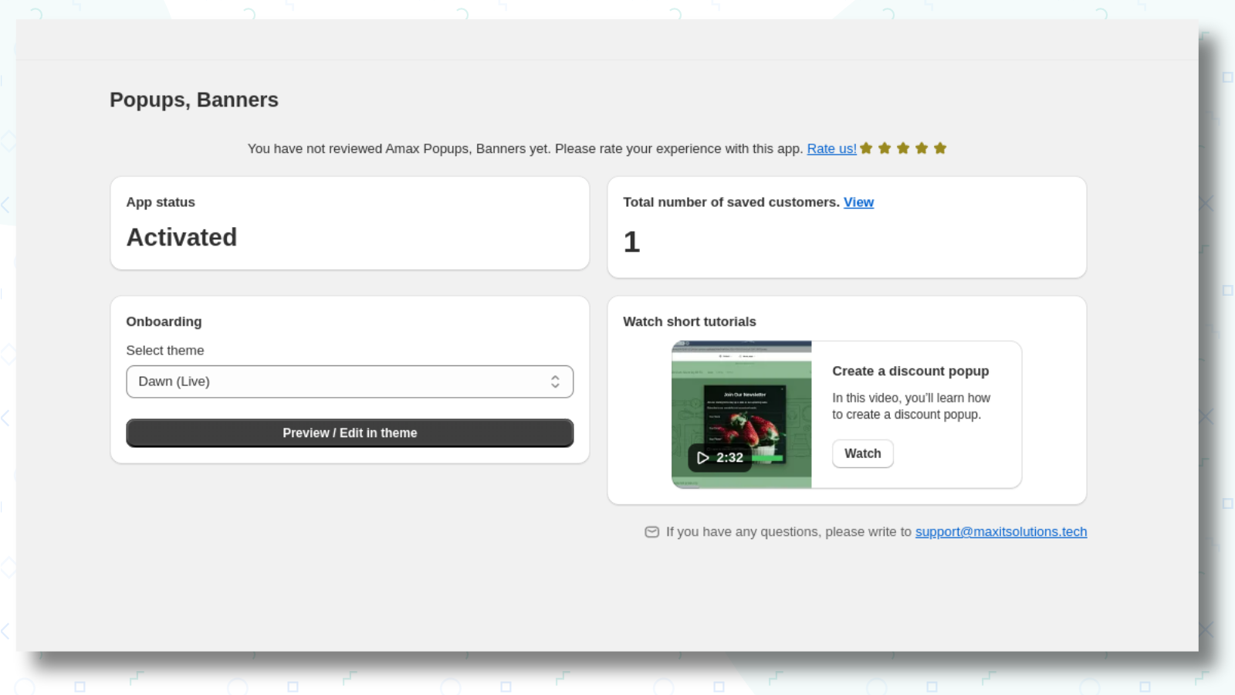Click the "Popups, Banners" page heading
This screenshot has width=1235, height=695.
(x=194, y=100)
